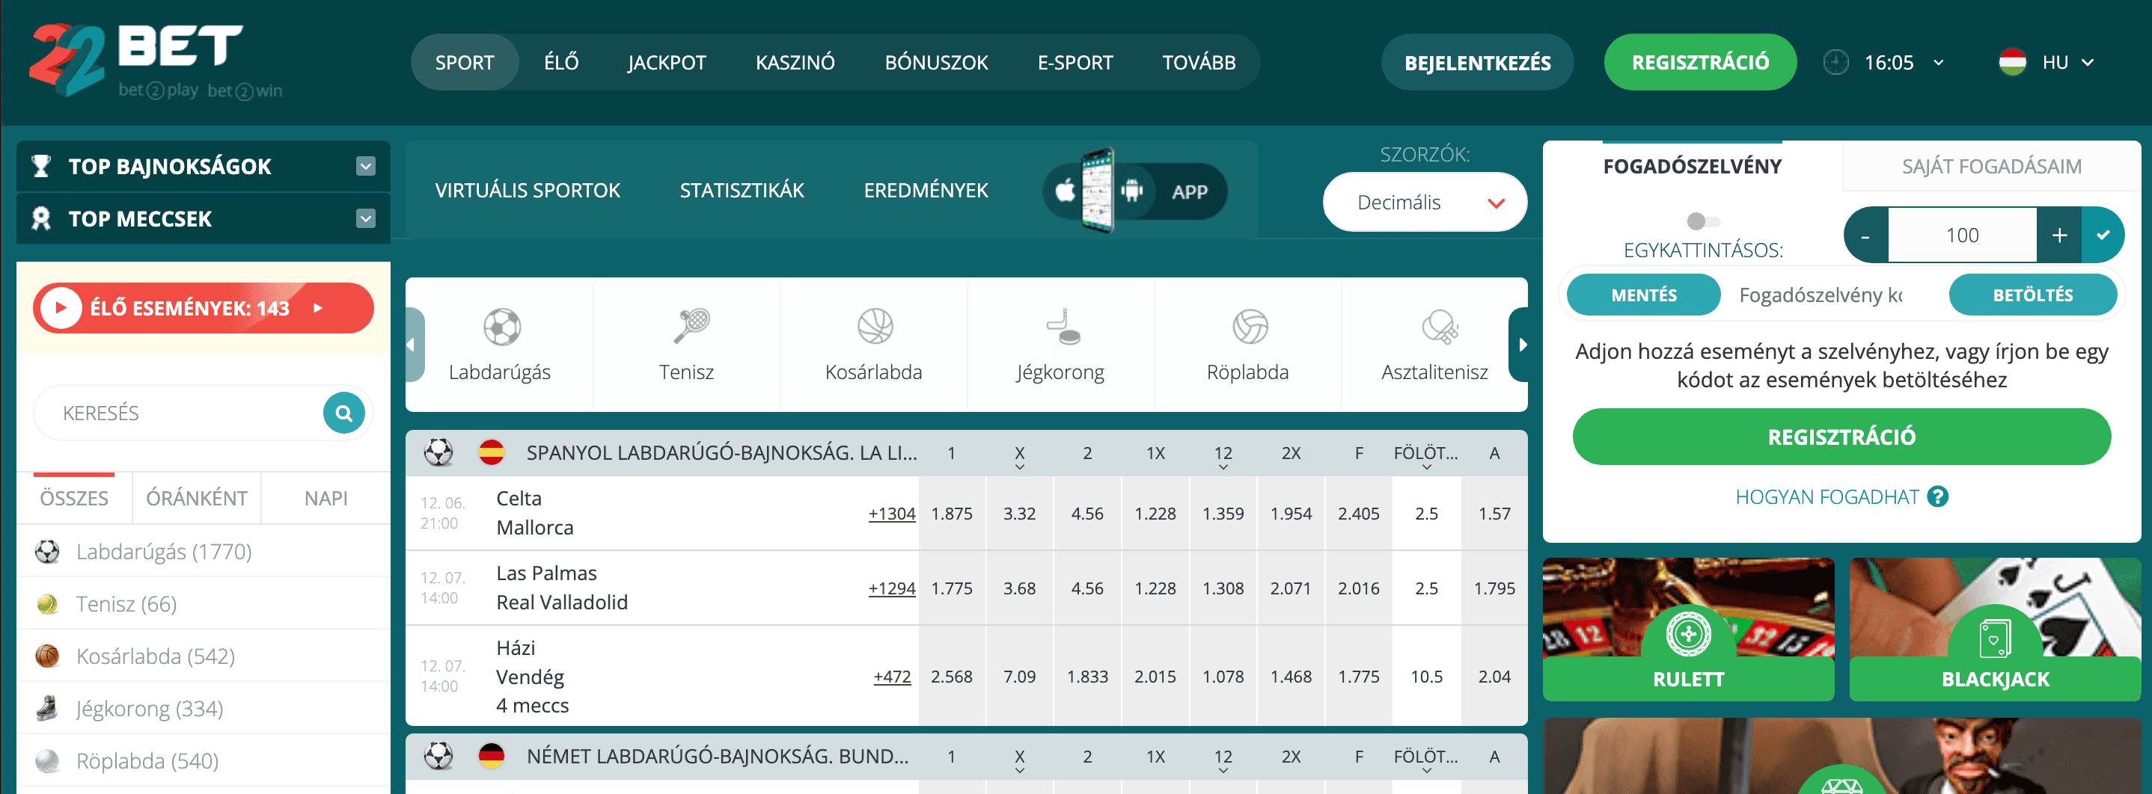Decrease the stake with the minus button
This screenshot has width=2152, height=794.
1865,236
